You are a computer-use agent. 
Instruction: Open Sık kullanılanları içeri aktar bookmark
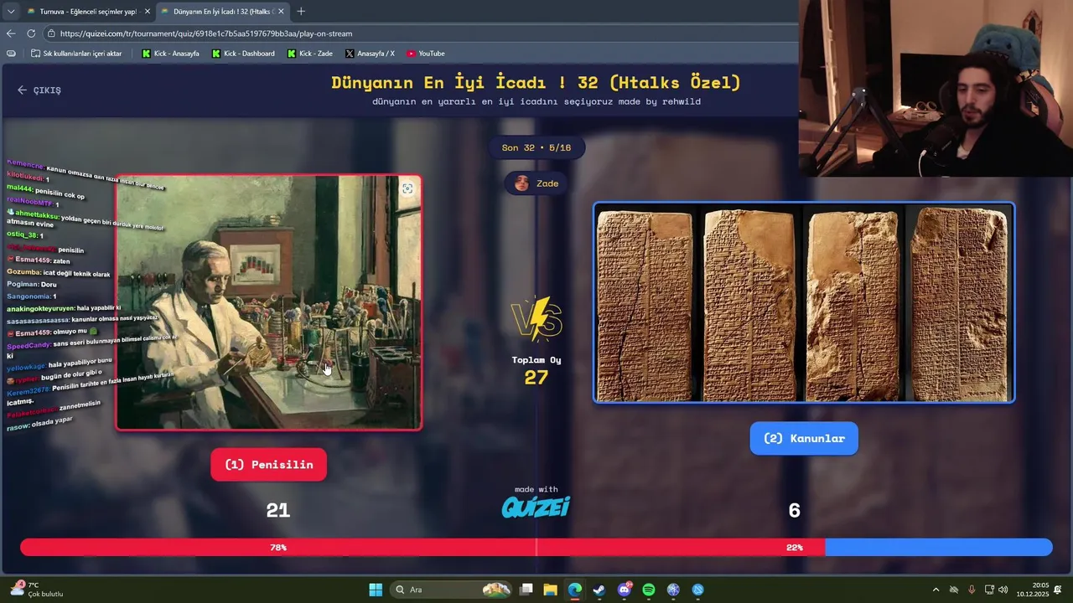[76, 54]
